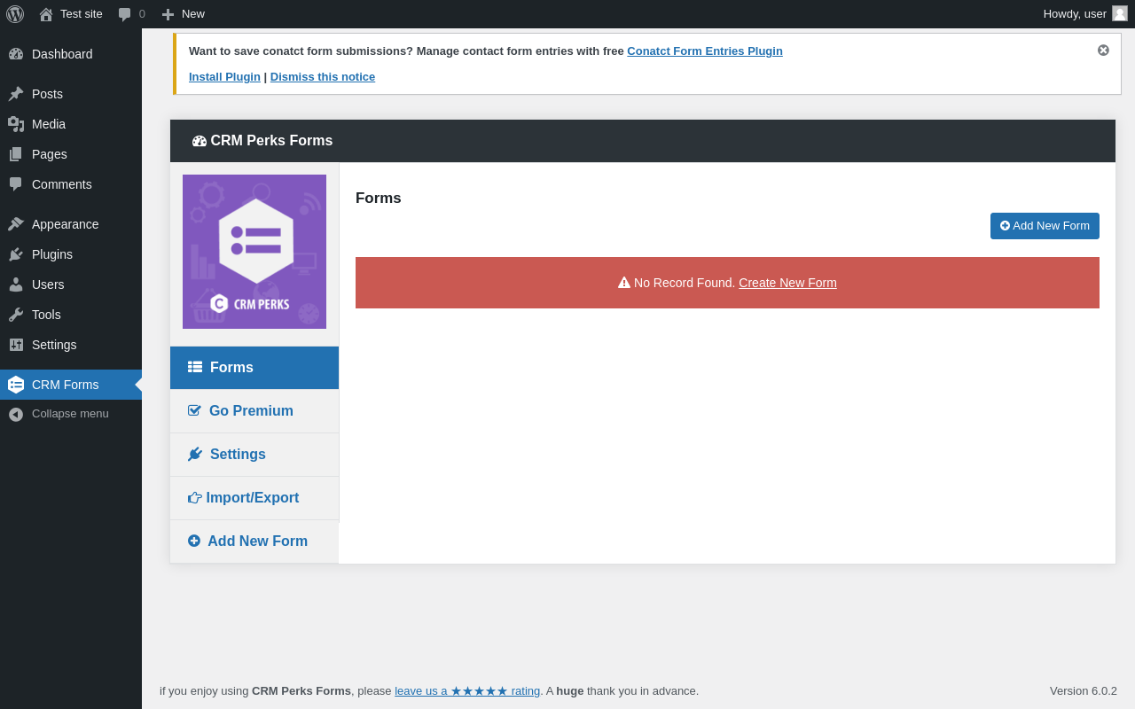Click the Appearance paintbrush icon
The image size is (1135, 709).
click(x=16, y=224)
